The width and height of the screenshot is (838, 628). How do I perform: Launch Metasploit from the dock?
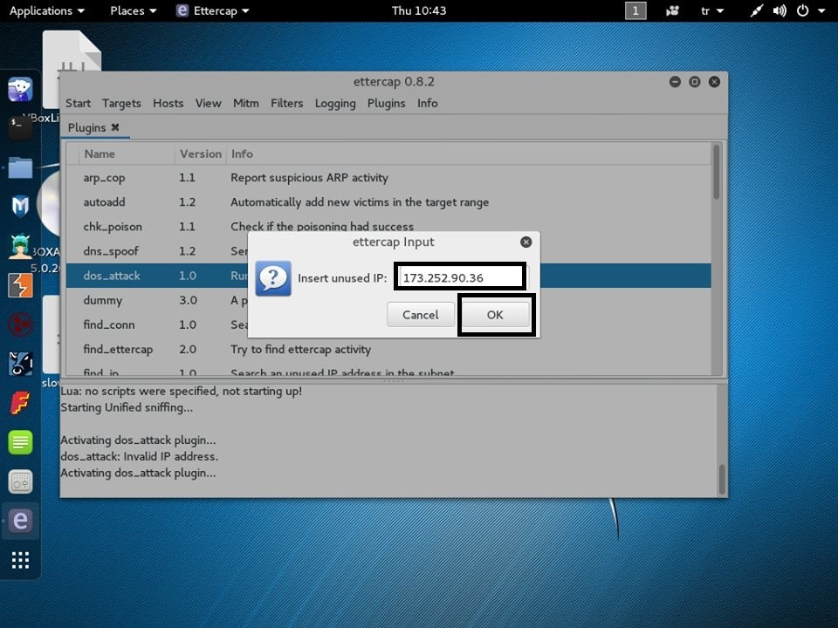[20, 206]
